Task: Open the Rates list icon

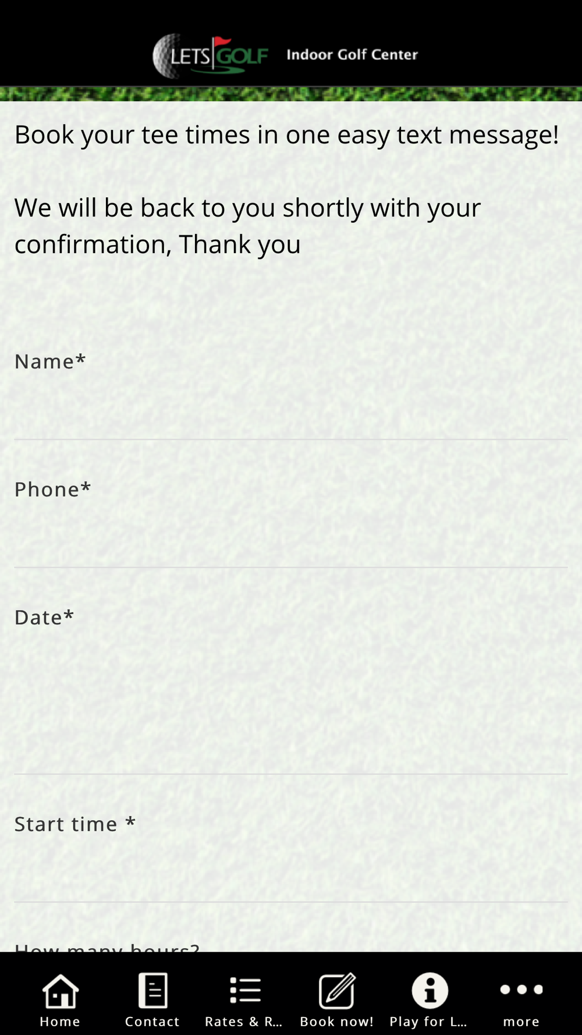Action: tap(245, 990)
